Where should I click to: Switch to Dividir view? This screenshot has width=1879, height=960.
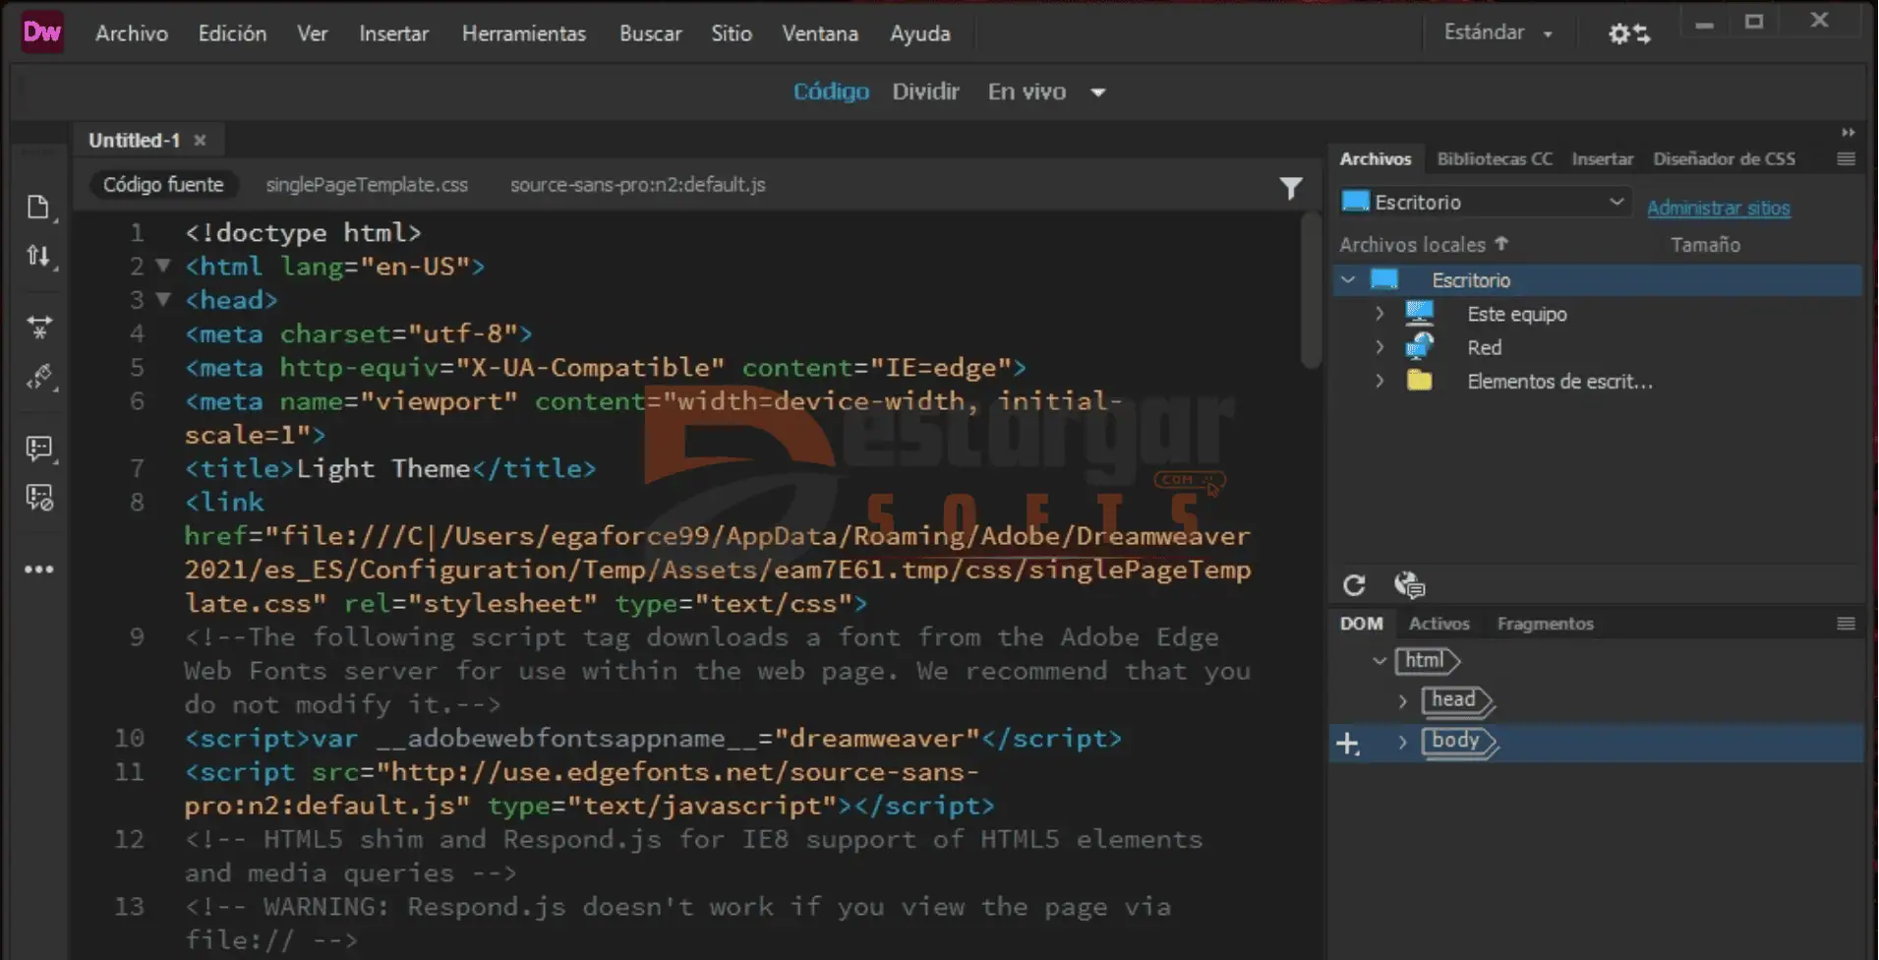pos(925,91)
